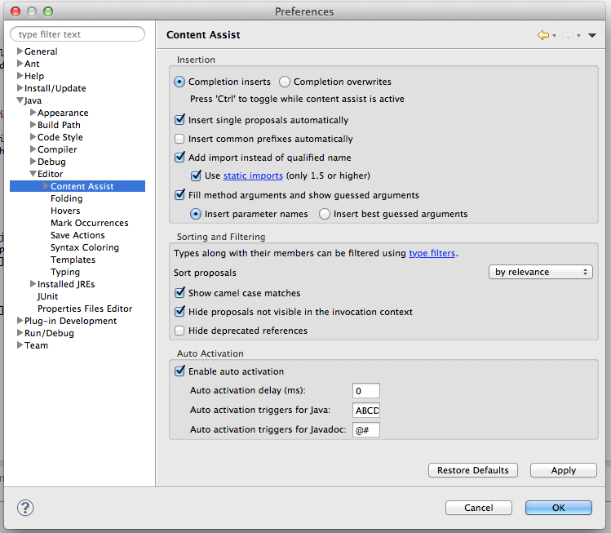611x533 pixels.
Task: Select Mark Occurrences preference page
Action: [90, 223]
